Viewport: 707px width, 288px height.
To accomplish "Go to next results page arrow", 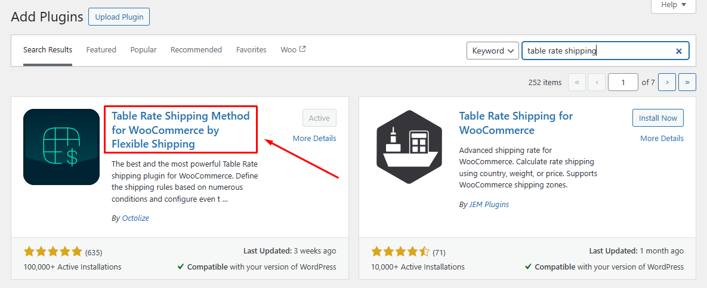I will click(667, 82).
